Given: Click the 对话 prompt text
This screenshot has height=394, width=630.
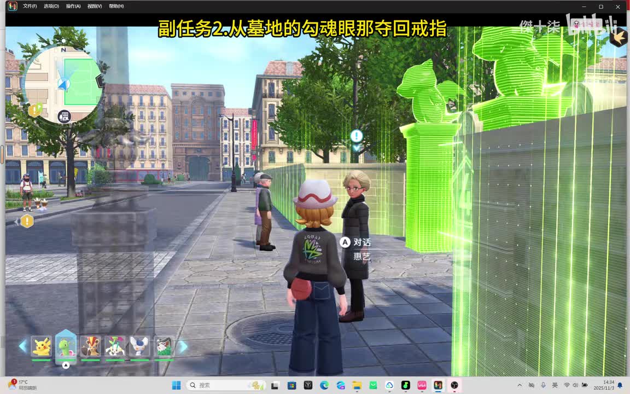Looking at the screenshot, I should point(362,242).
